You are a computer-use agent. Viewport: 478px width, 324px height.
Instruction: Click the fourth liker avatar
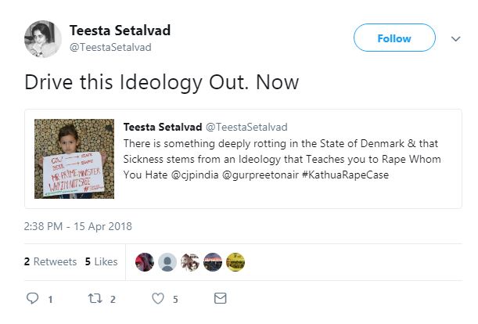click(213, 262)
